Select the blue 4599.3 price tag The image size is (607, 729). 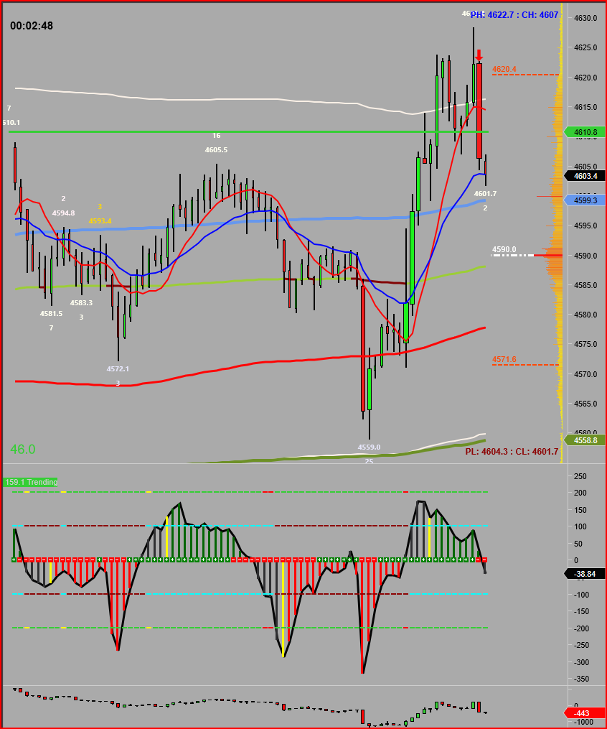585,200
